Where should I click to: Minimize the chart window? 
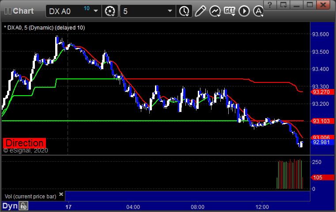tap(297, 5)
